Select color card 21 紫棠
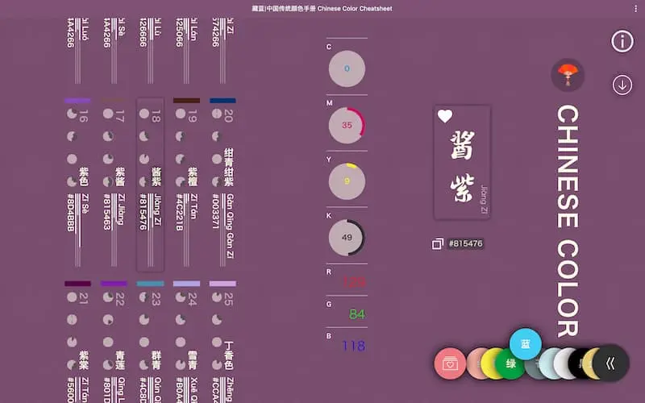This screenshot has height=403, width=645. click(77, 342)
